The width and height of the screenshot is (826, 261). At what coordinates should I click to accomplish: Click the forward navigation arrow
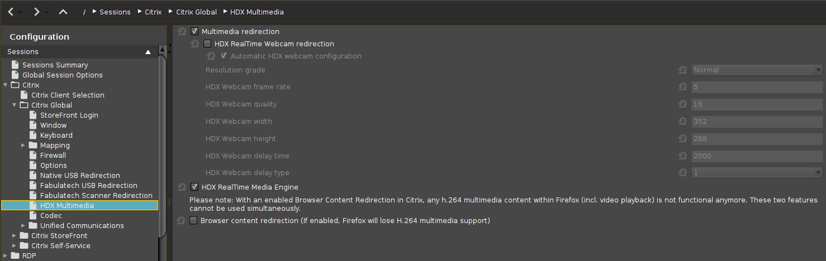point(36,12)
